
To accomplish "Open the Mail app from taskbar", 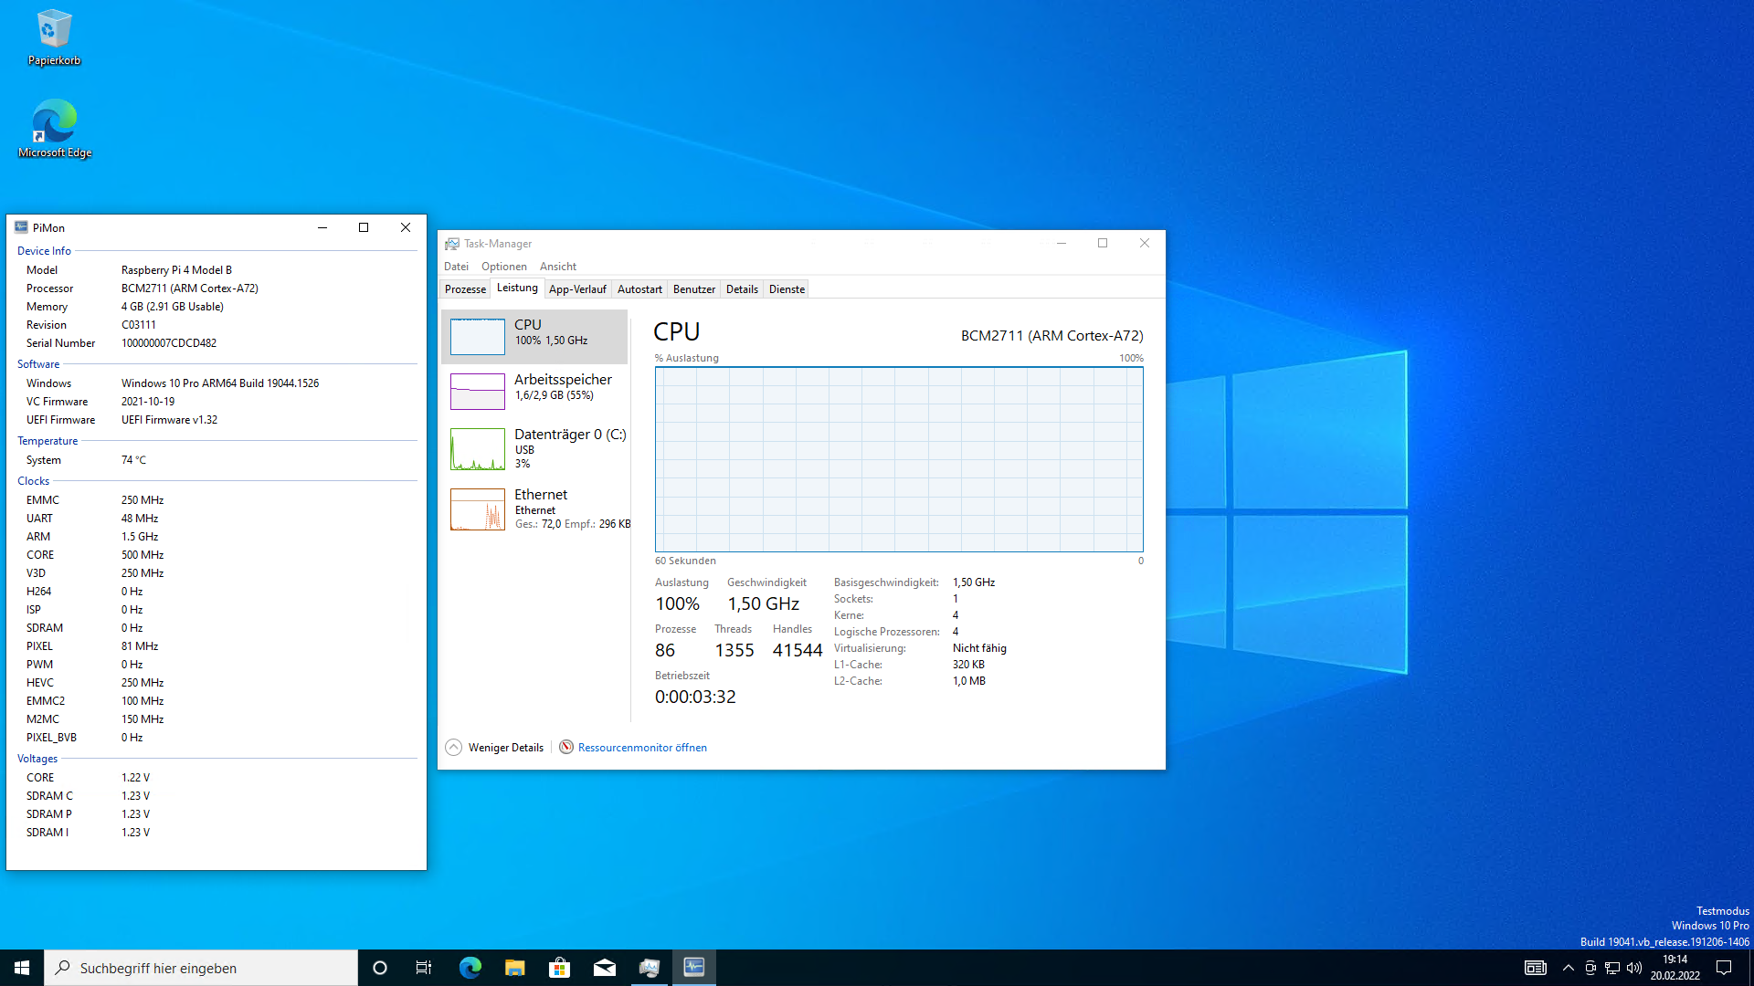I will [604, 968].
